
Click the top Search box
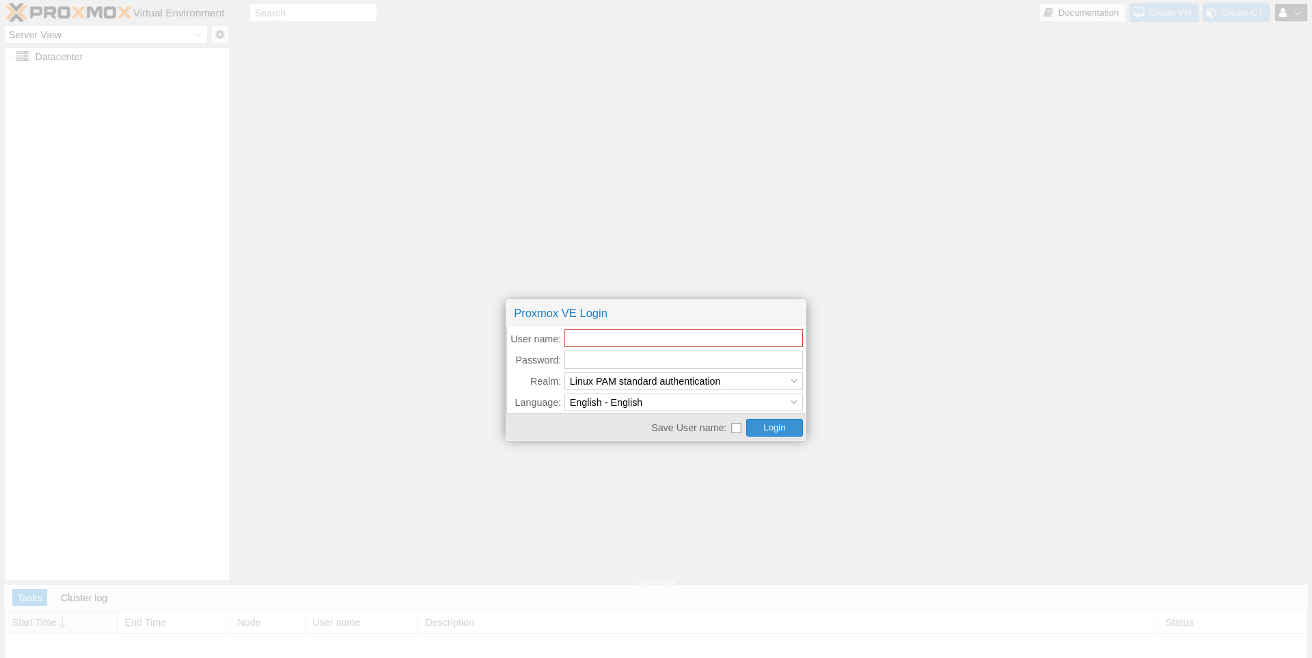click(313, 13)
